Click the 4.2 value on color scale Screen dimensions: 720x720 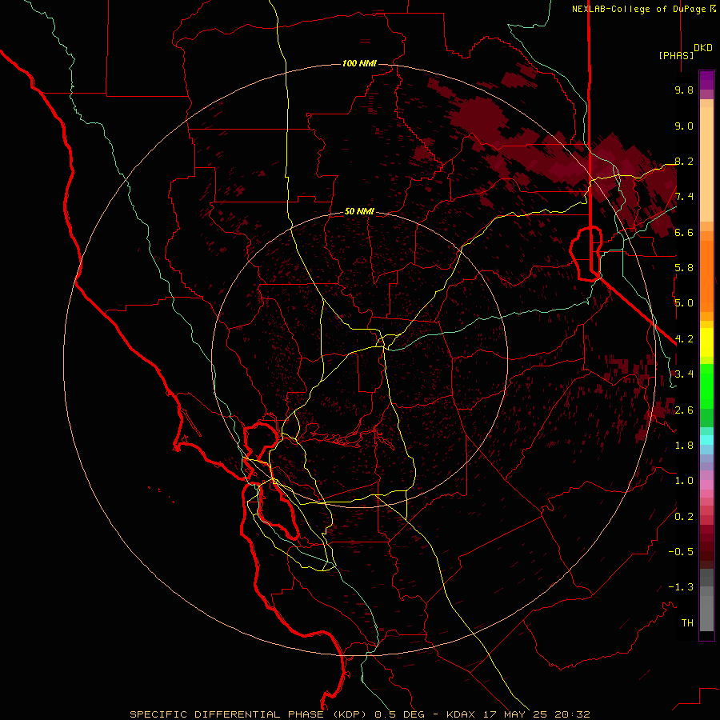click(x=684, y=339)
